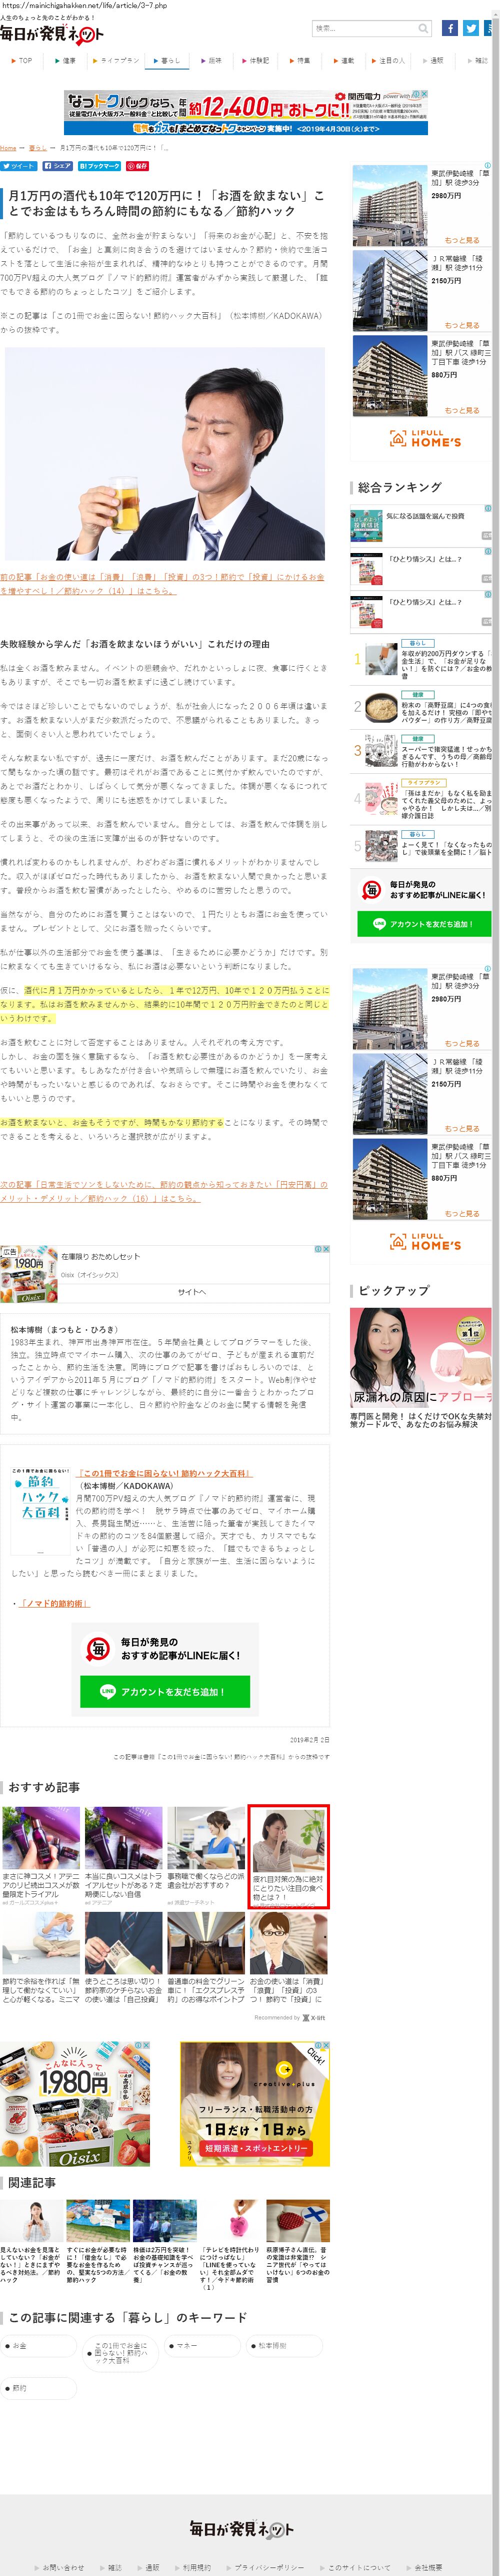The image size is (500, 2576).
Task: Open フリーランス・転職活動中の方 job ad
Action: pyautogui.click(x=254, y=2103)
